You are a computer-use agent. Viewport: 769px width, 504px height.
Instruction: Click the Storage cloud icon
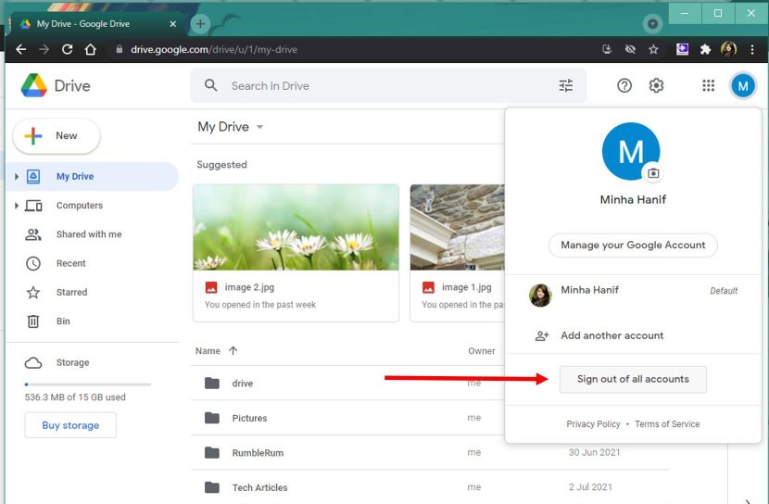(32, 363)
